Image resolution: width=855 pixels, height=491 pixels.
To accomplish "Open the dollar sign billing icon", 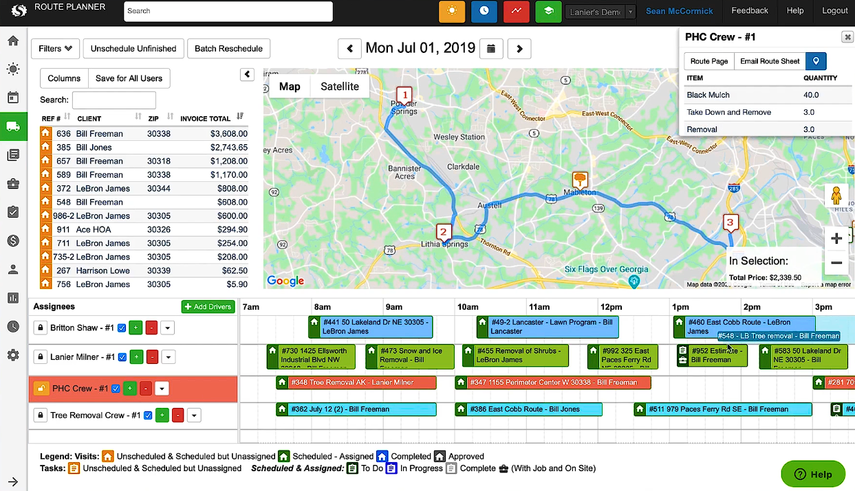I will pos(13,241).
